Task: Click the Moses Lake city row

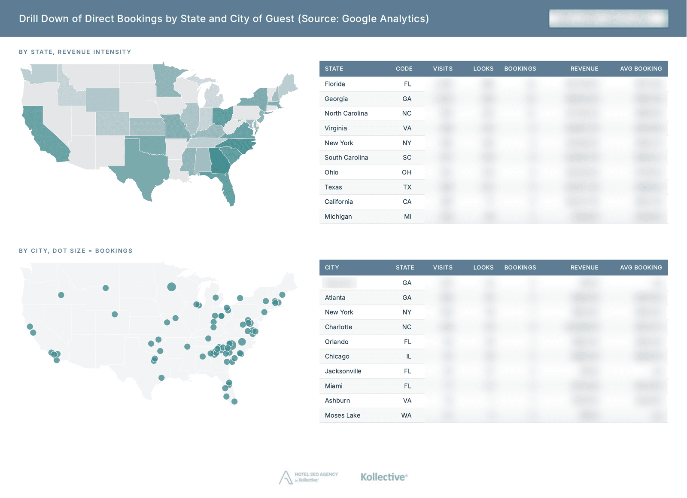Action: 493,416
